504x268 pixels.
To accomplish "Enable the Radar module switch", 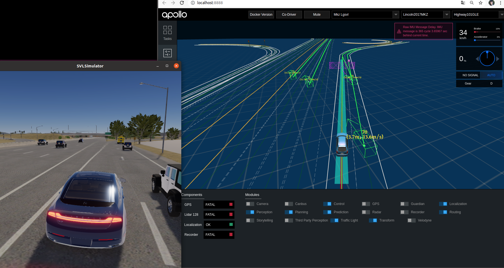I will (366, 212).
